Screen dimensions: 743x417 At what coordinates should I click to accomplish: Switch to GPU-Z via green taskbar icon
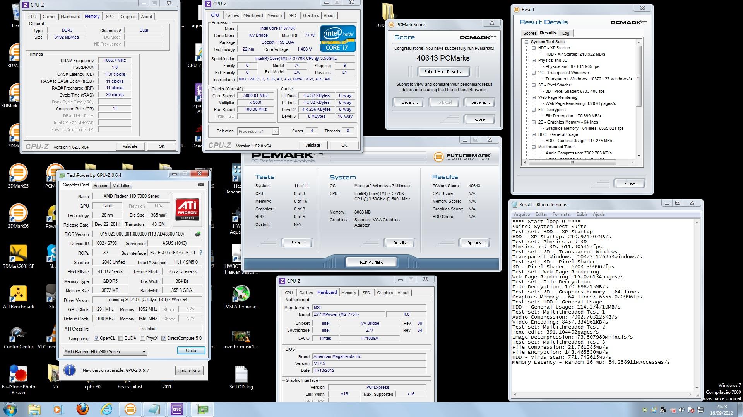coord(202,409)
